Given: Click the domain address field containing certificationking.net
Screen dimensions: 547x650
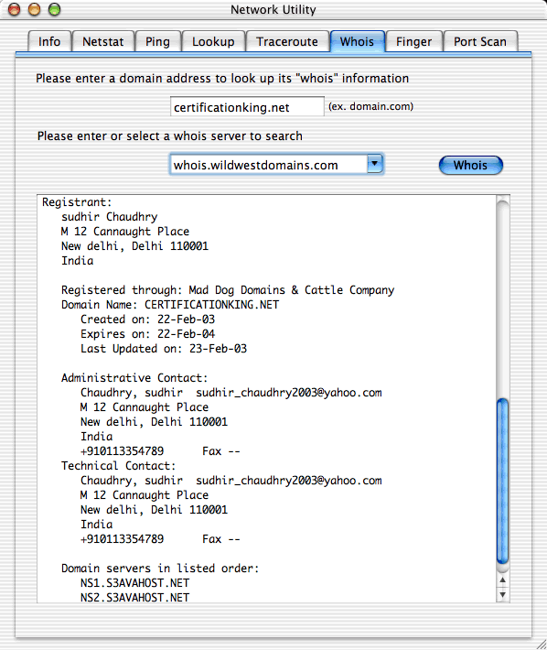Looking at the screenshot, I should [x=247, y=107].
